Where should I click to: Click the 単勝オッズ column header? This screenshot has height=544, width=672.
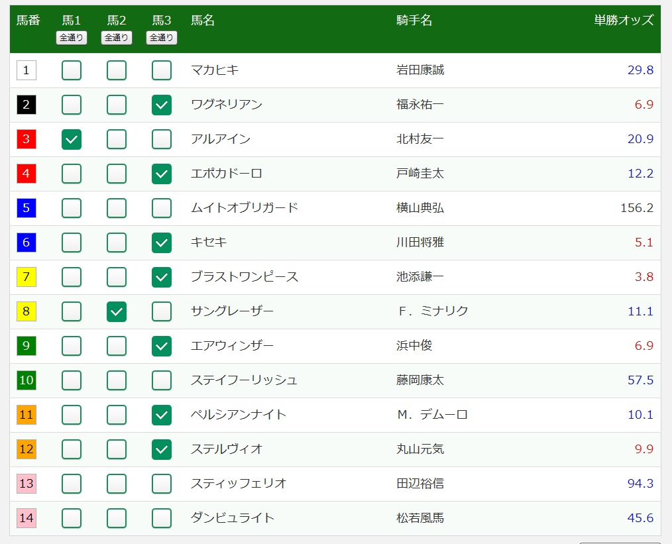point(624,21)
